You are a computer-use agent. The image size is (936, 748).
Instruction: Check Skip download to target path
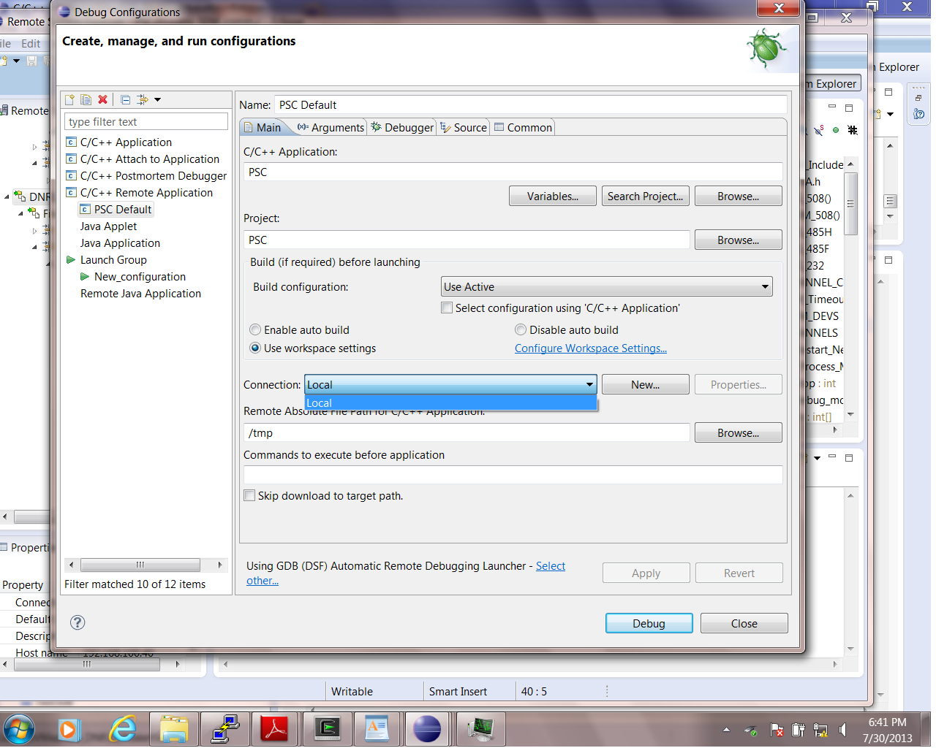pyautogui.click(x=249, y=496)
